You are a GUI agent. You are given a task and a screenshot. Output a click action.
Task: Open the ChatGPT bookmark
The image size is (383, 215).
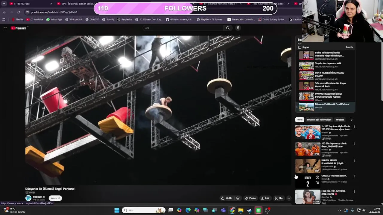pyautogui.click(x=92, y=20)
